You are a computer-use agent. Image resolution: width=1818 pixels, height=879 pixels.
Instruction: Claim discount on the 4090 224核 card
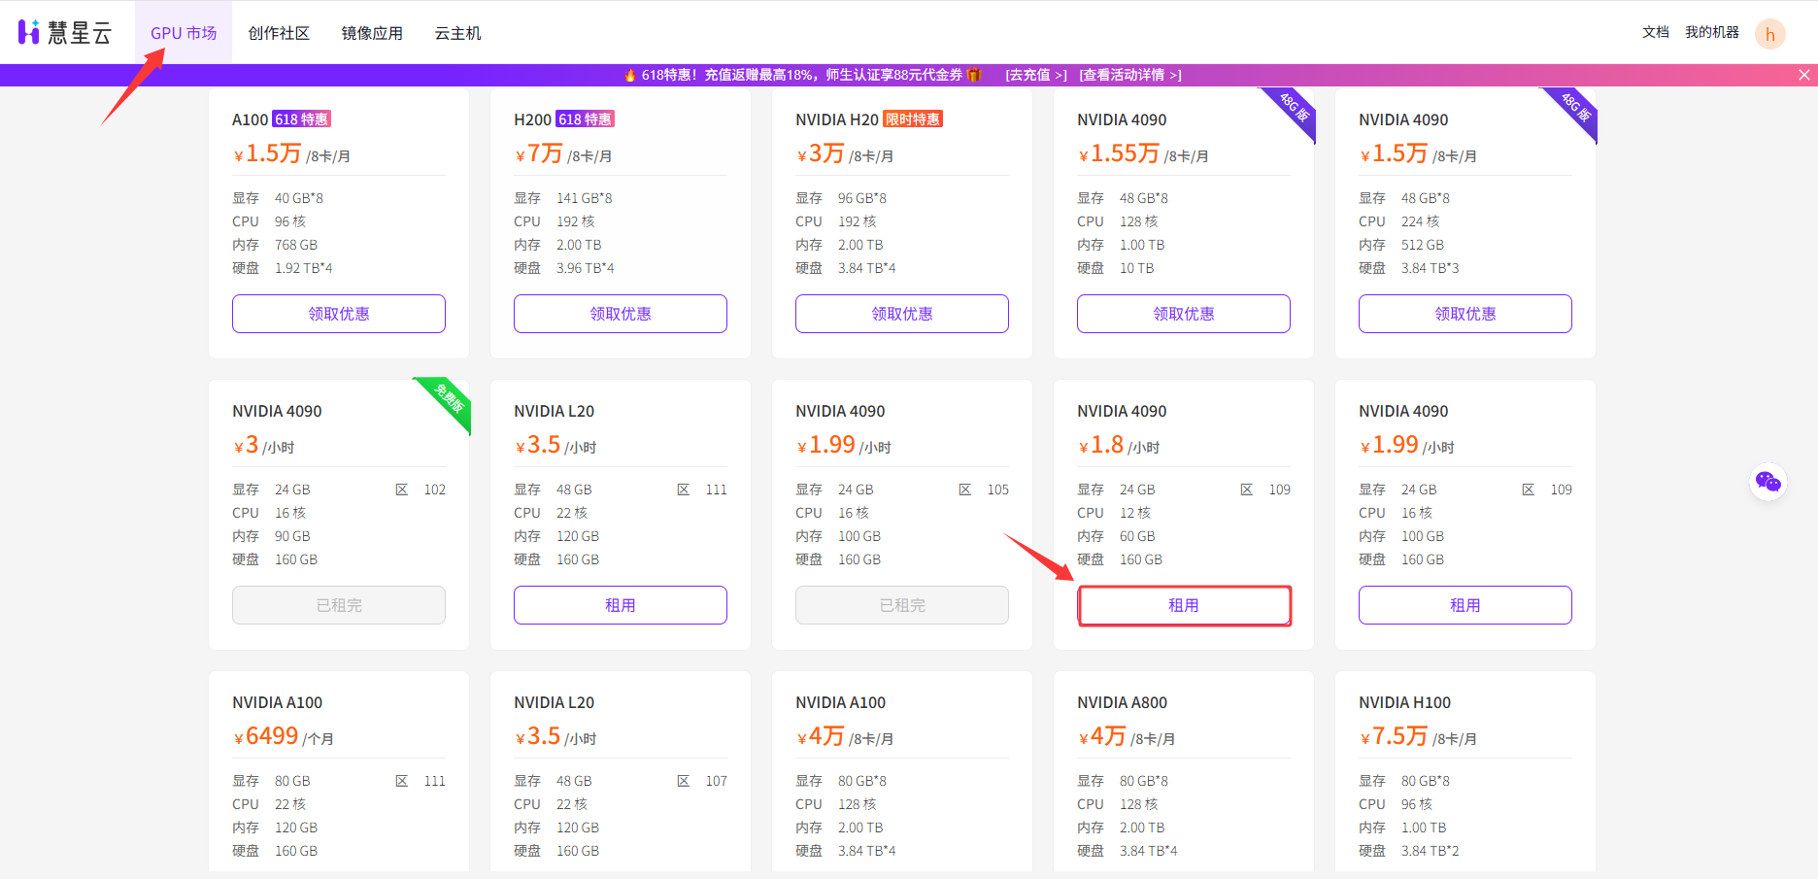(x=1465, y=314)
